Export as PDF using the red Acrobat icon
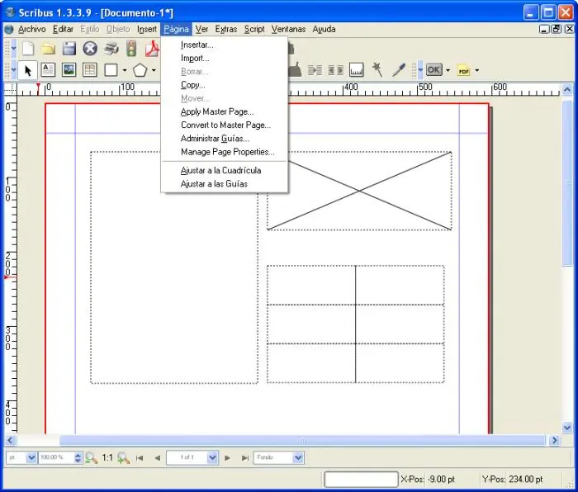This screenshot has height=492, width=578. [152, 49]
